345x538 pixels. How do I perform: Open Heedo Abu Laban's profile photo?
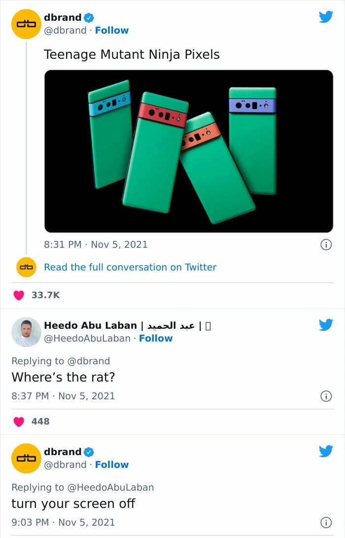pyautogui.click(x=26, y=332)
